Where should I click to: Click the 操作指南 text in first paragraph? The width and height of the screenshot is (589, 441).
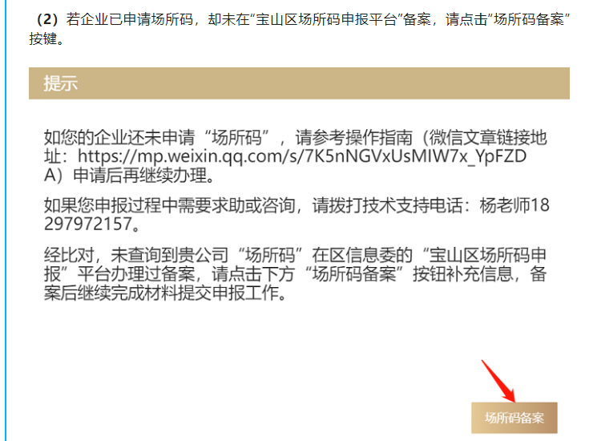pyautogui.click(x=379, y=137)
